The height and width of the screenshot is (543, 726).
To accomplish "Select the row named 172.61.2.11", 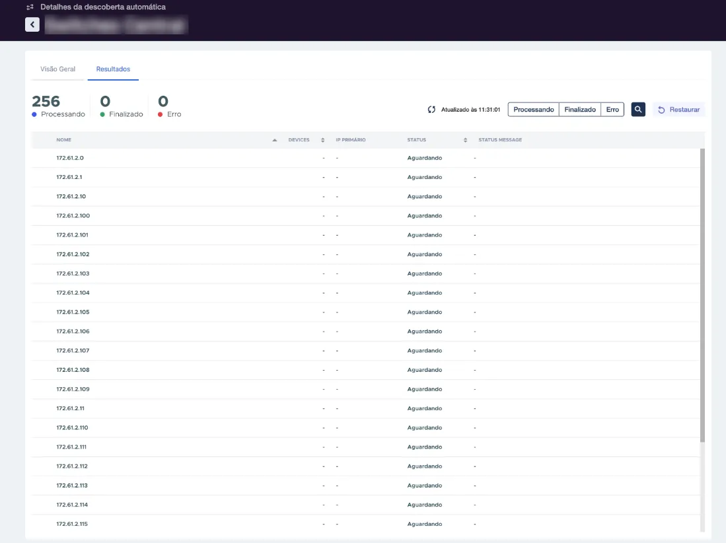I will [366, 409].
